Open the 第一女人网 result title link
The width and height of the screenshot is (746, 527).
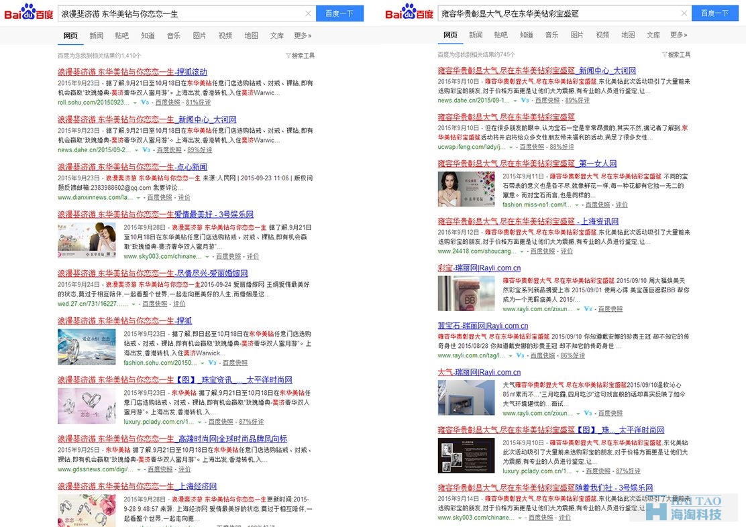point(527,164)
